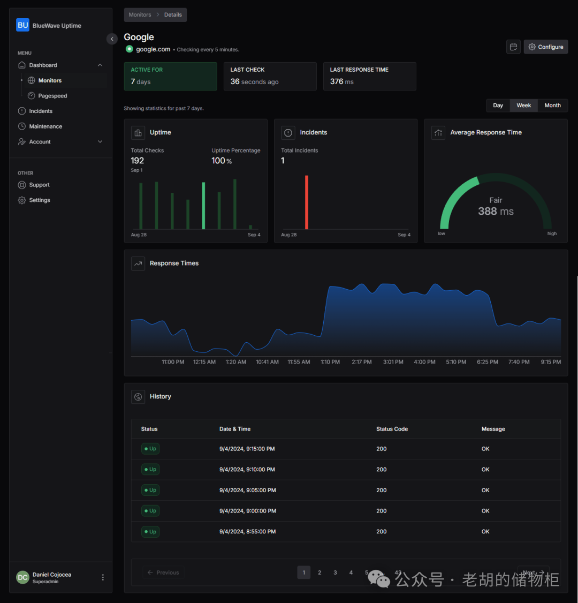Collapse the Dashboard menu chevron
The width and height of the screenshot is (578, 603).
[100, 65]
